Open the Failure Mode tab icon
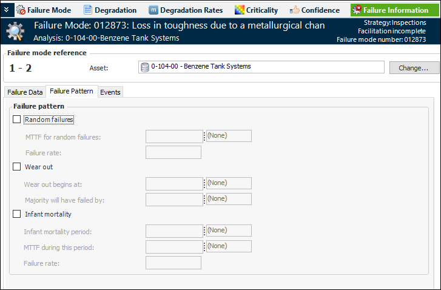The height and width of the screenshot is (290, 441). tap(21, 10)
